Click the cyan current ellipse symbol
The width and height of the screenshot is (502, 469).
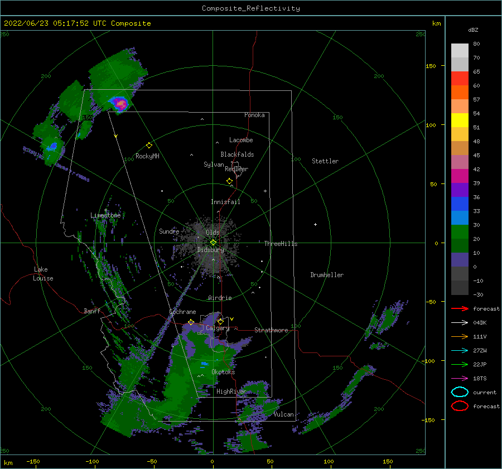pyautogui.click(x=460, y=392)
